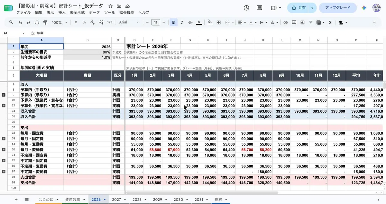Open the Arial font dropdown

point(129,22)
